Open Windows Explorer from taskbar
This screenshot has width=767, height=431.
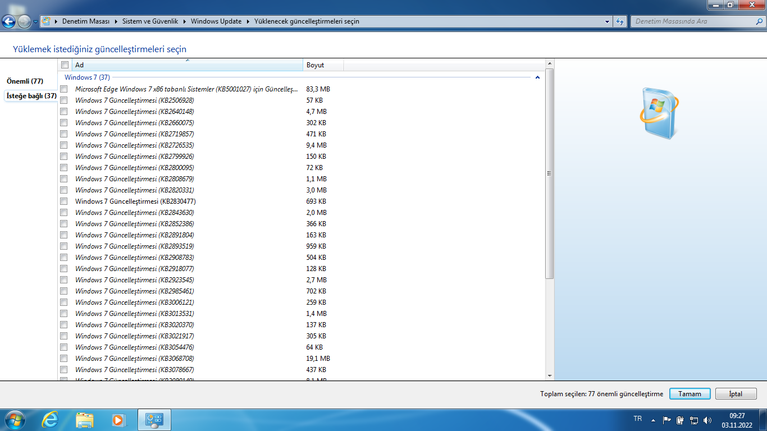pyautogui.click(x=85, y=419)
